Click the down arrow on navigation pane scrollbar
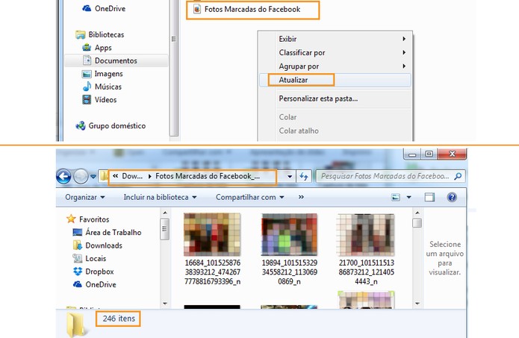 click(x=165, y=303)
